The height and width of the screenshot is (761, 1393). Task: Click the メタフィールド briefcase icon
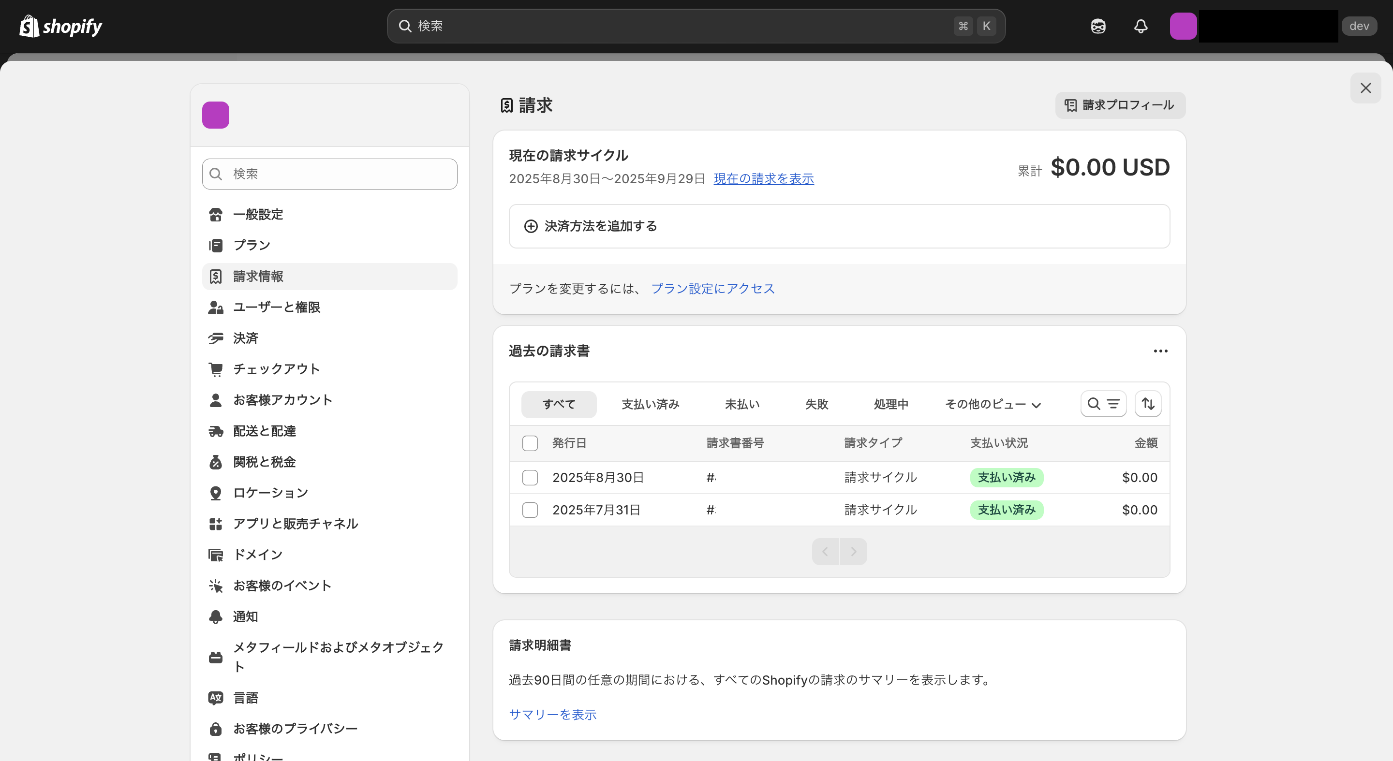click(215, 657)
